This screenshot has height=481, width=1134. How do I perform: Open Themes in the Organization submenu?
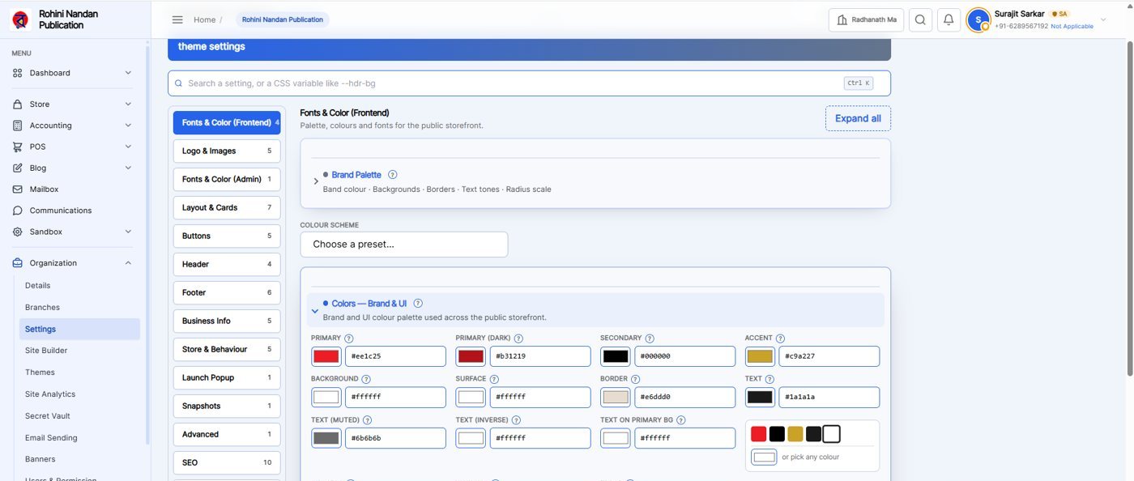pos(40,372)
